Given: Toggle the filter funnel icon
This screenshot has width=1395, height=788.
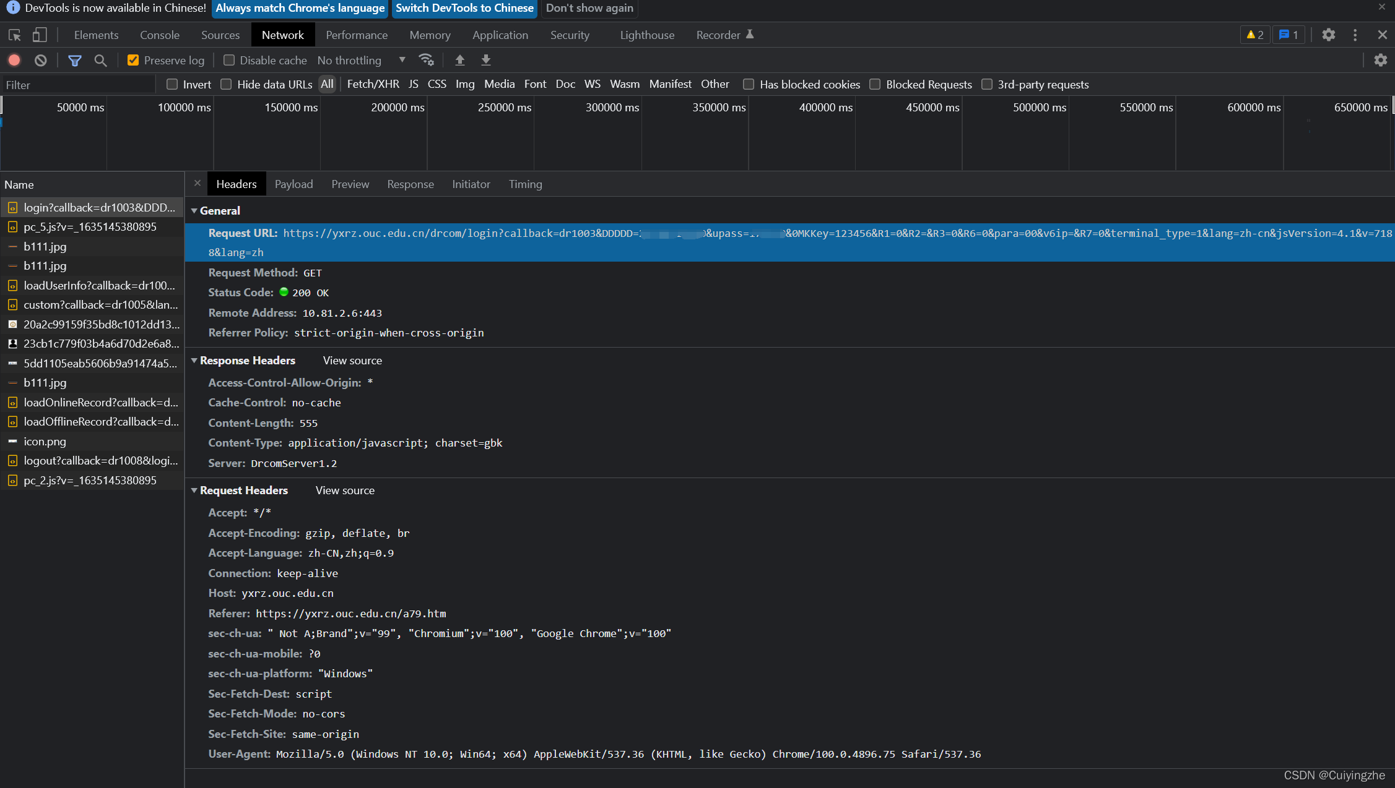Looking at the screenshot, I should coord(75,60).
